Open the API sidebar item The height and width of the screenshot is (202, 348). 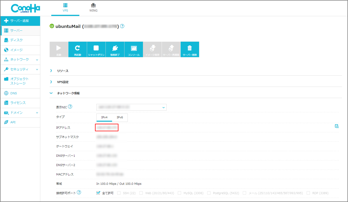point(20,122)
